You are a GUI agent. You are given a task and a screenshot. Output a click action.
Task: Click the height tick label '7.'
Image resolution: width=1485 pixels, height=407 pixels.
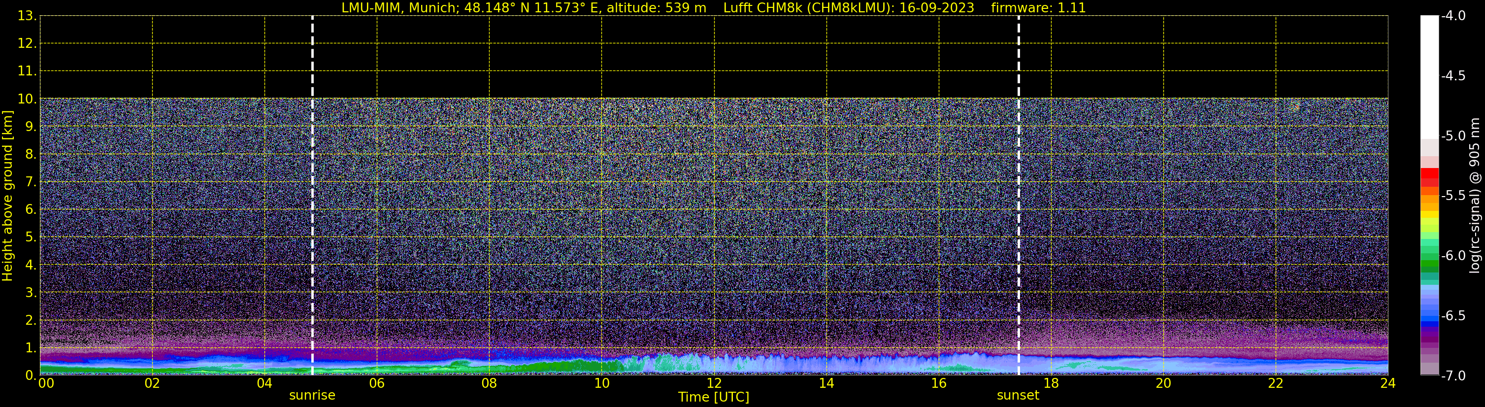click(31, 182)
